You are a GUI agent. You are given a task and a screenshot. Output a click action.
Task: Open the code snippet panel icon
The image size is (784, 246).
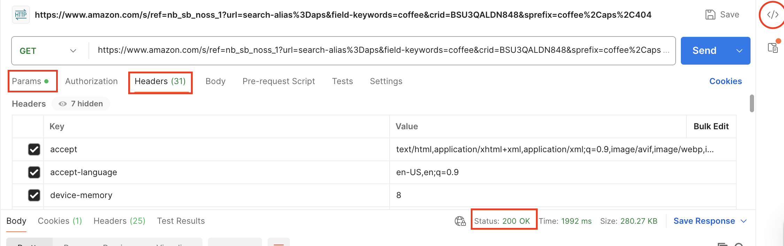(x=773, y=15)
